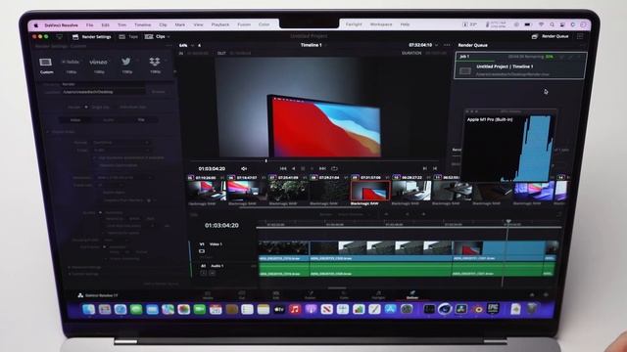Play viewer in reverse

tap(293, 168)
